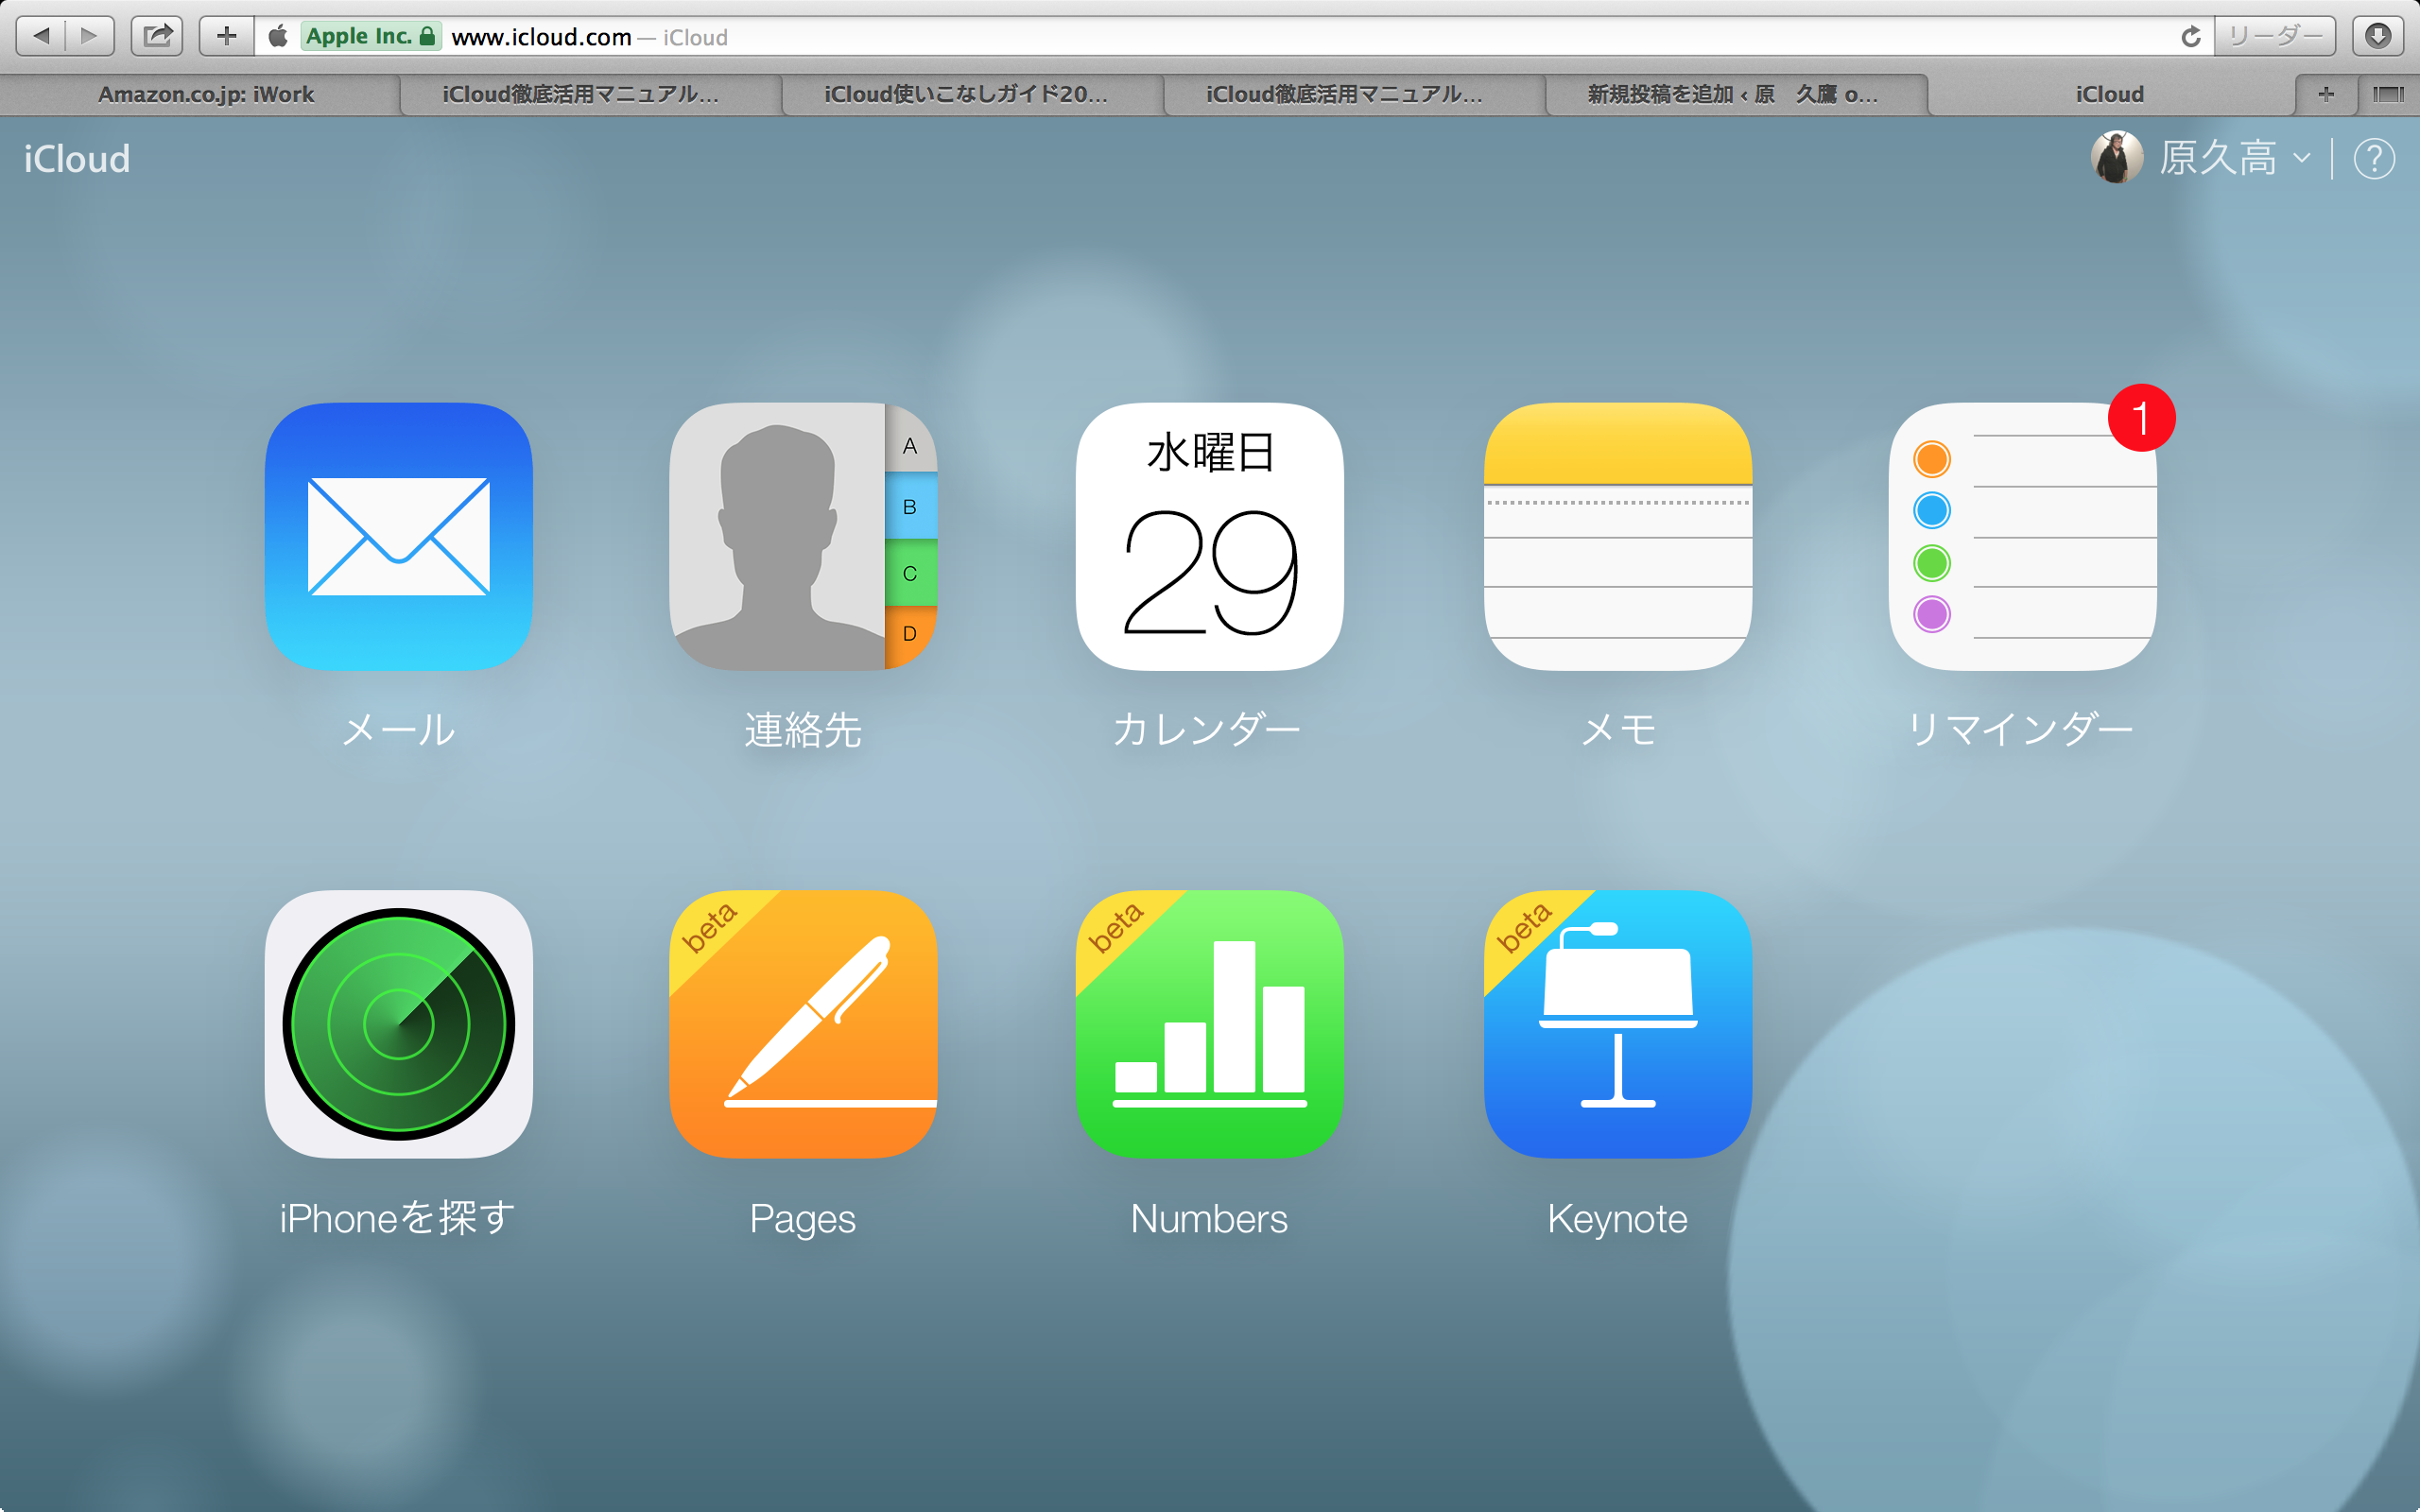Select the active iCloud tab
The height and width of the screenshot is (1512, 2420).
[x=2110, y=94]
